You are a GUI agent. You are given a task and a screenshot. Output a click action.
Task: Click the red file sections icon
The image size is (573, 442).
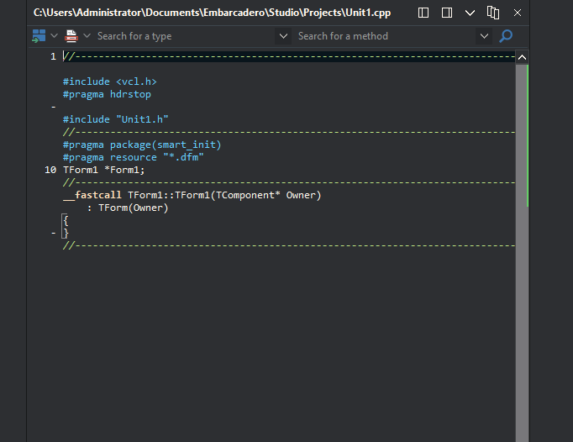click(71, 36)
